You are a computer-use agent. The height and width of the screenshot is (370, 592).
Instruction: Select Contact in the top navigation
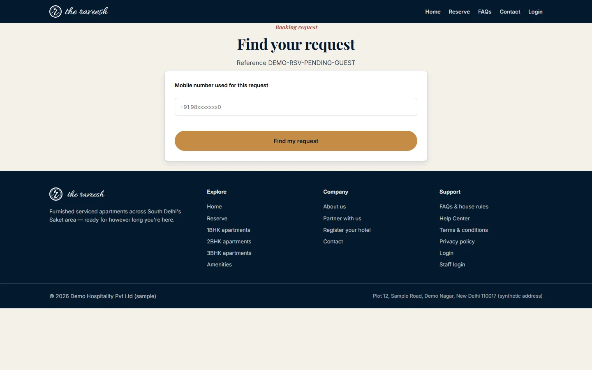pos(510,12)
